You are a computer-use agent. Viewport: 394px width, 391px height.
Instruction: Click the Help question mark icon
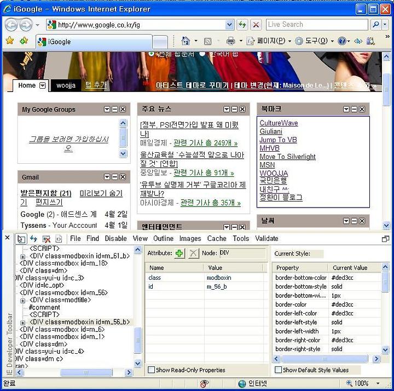[341, 41]
